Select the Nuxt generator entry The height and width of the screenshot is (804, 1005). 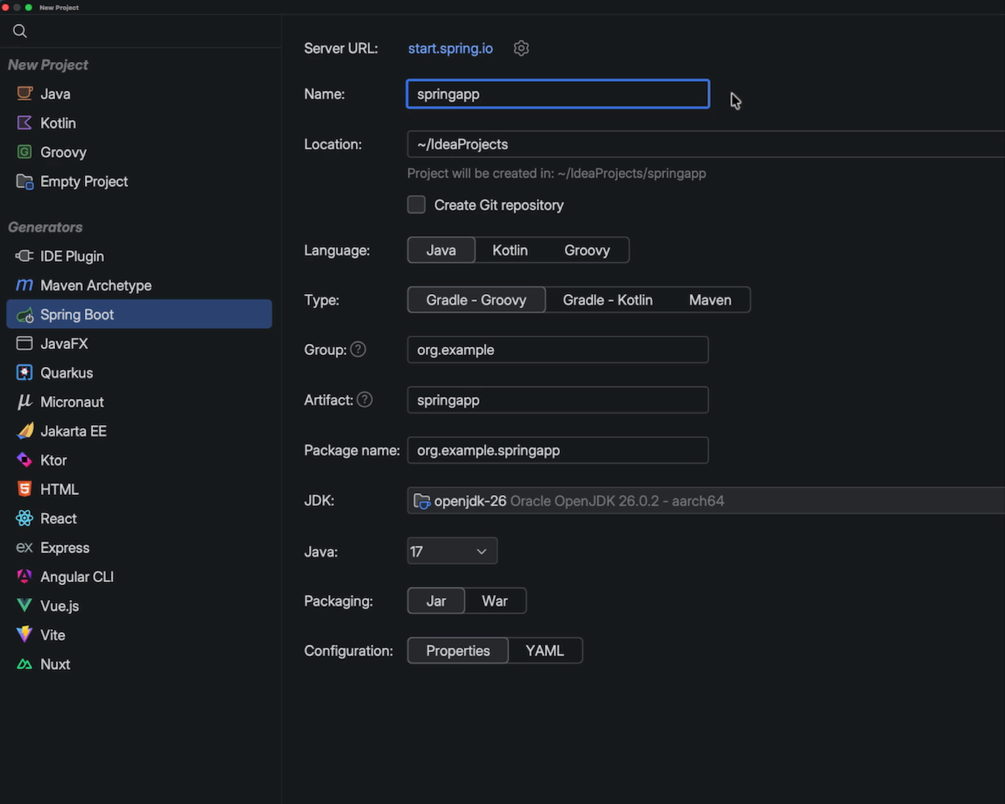point(139,664)
